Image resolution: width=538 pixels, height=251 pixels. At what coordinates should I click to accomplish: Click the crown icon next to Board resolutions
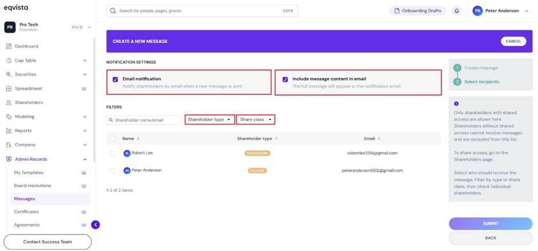[84, 186]
